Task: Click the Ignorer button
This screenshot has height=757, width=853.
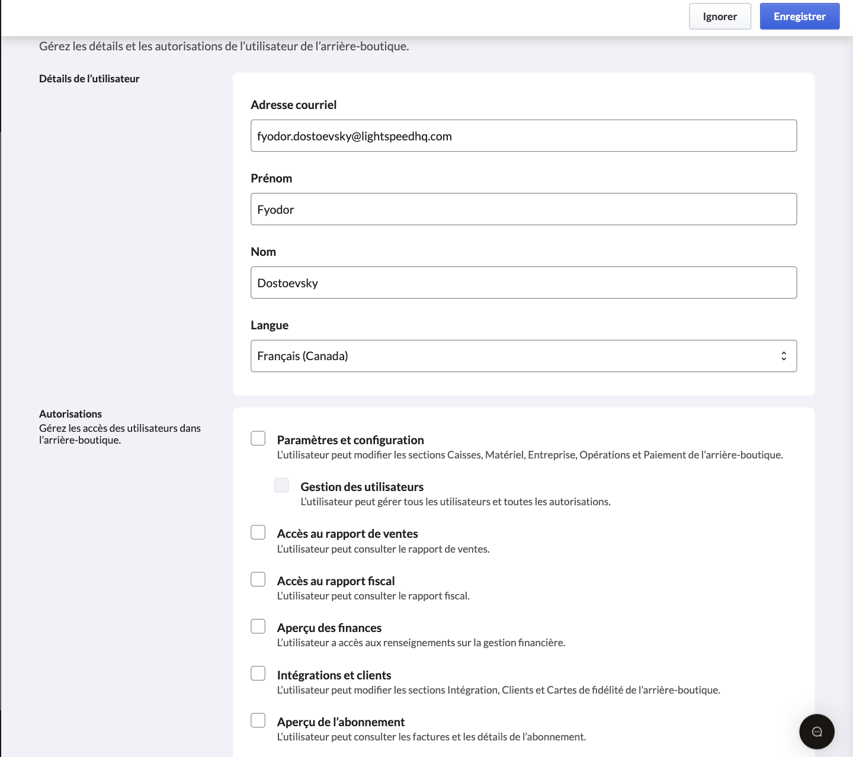Action: tap(720, 17)
